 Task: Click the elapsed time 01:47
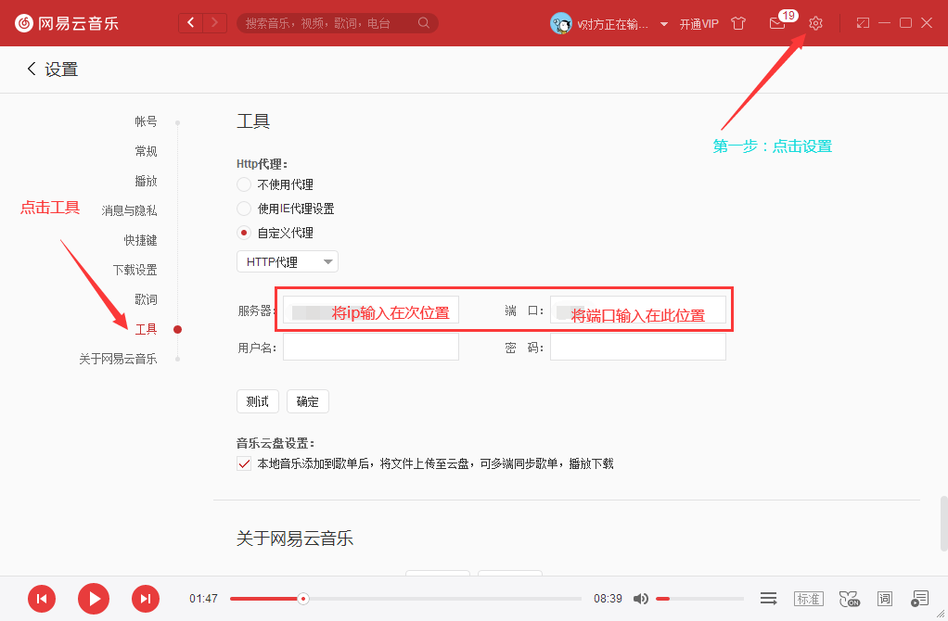[203, 599]
